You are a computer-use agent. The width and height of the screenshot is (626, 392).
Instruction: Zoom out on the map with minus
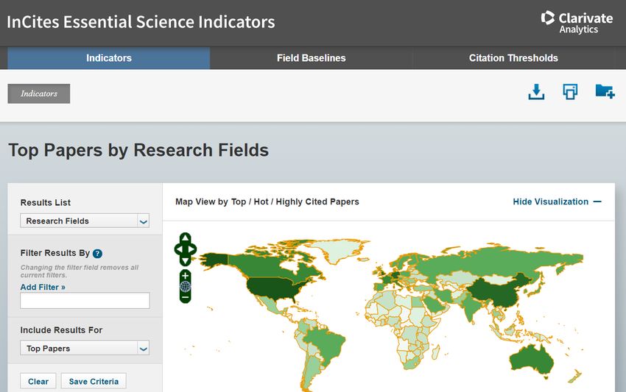tap(186, 297)
